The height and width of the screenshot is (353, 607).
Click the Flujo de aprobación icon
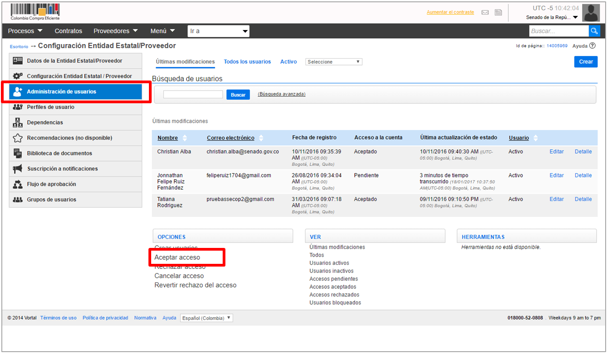pos(18,184)
